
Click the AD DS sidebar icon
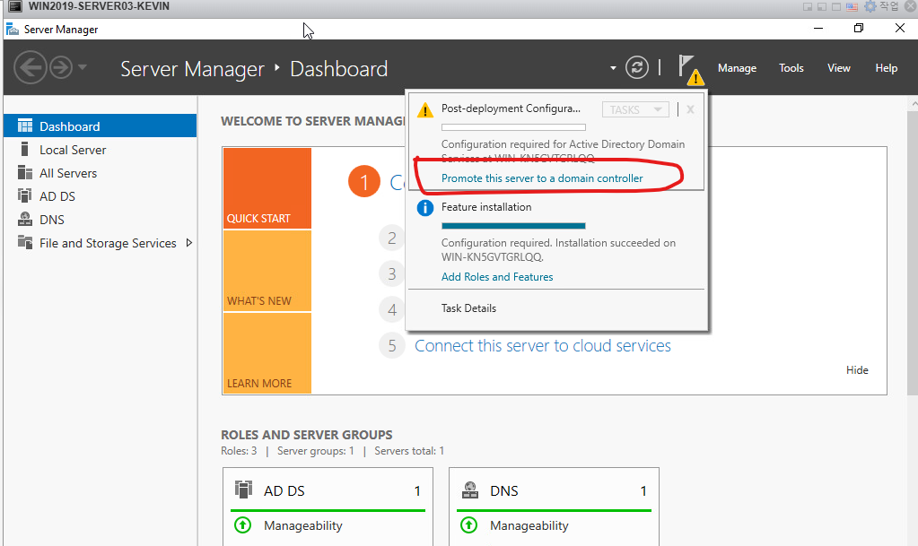tap(24, 195)
